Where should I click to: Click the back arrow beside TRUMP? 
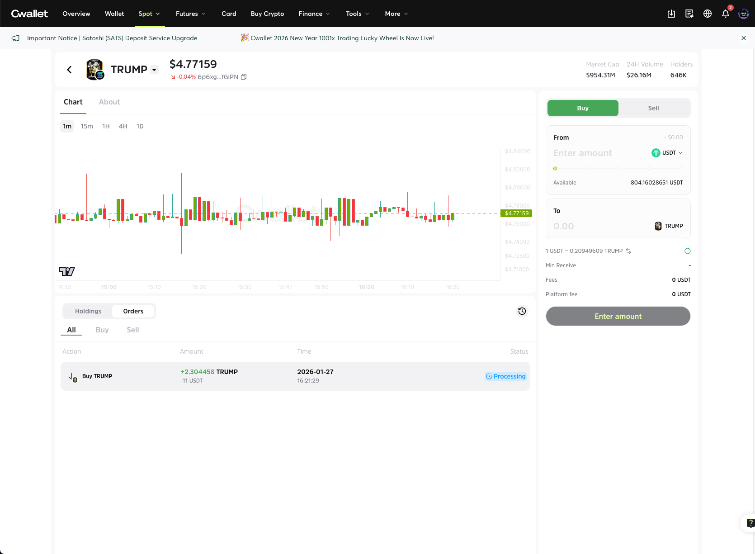(69, 70)
